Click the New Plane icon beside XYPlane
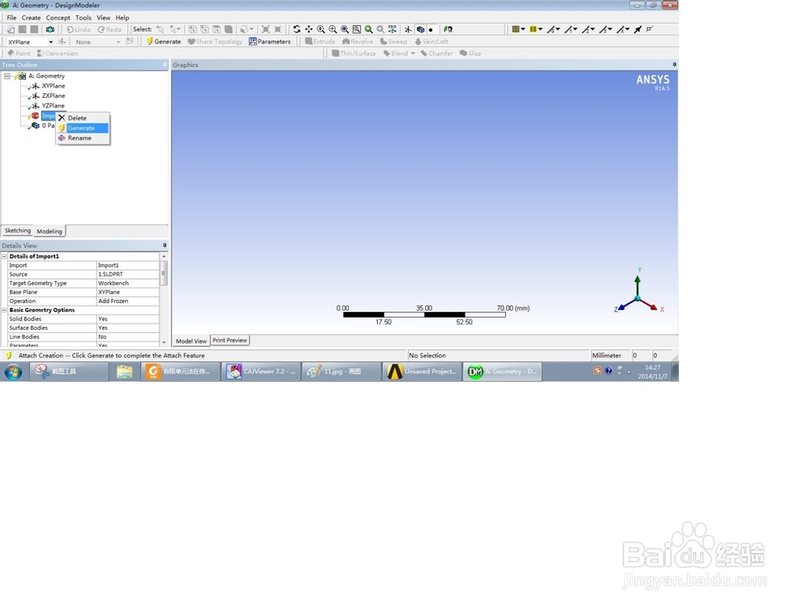Image resolution: width=811 pixels, height=608 pixels. pos(62,42)
